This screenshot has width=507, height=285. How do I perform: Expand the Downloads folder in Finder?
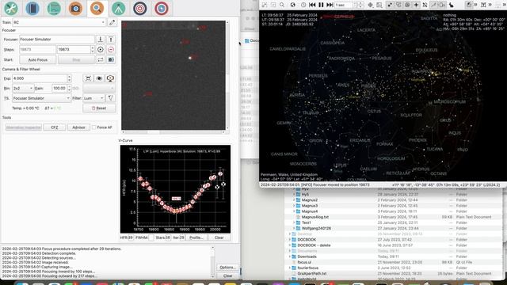coord(290,256)
